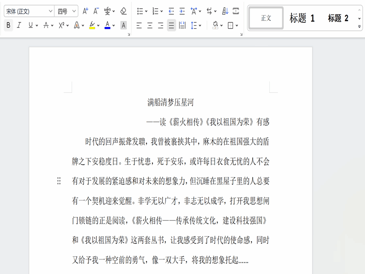The image size is (365, 274).
Task: Open the Chinese layout character scaling tool
Action: point(193,11)
